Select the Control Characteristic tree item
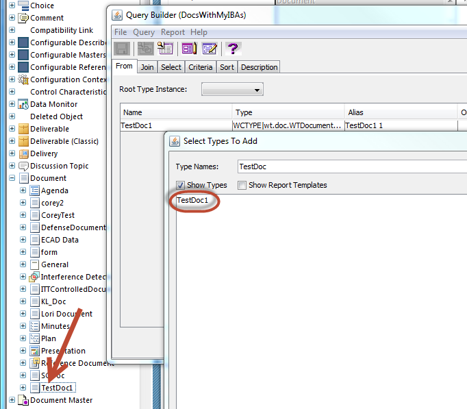The image size is (467, 409). [x=68, y=92]
